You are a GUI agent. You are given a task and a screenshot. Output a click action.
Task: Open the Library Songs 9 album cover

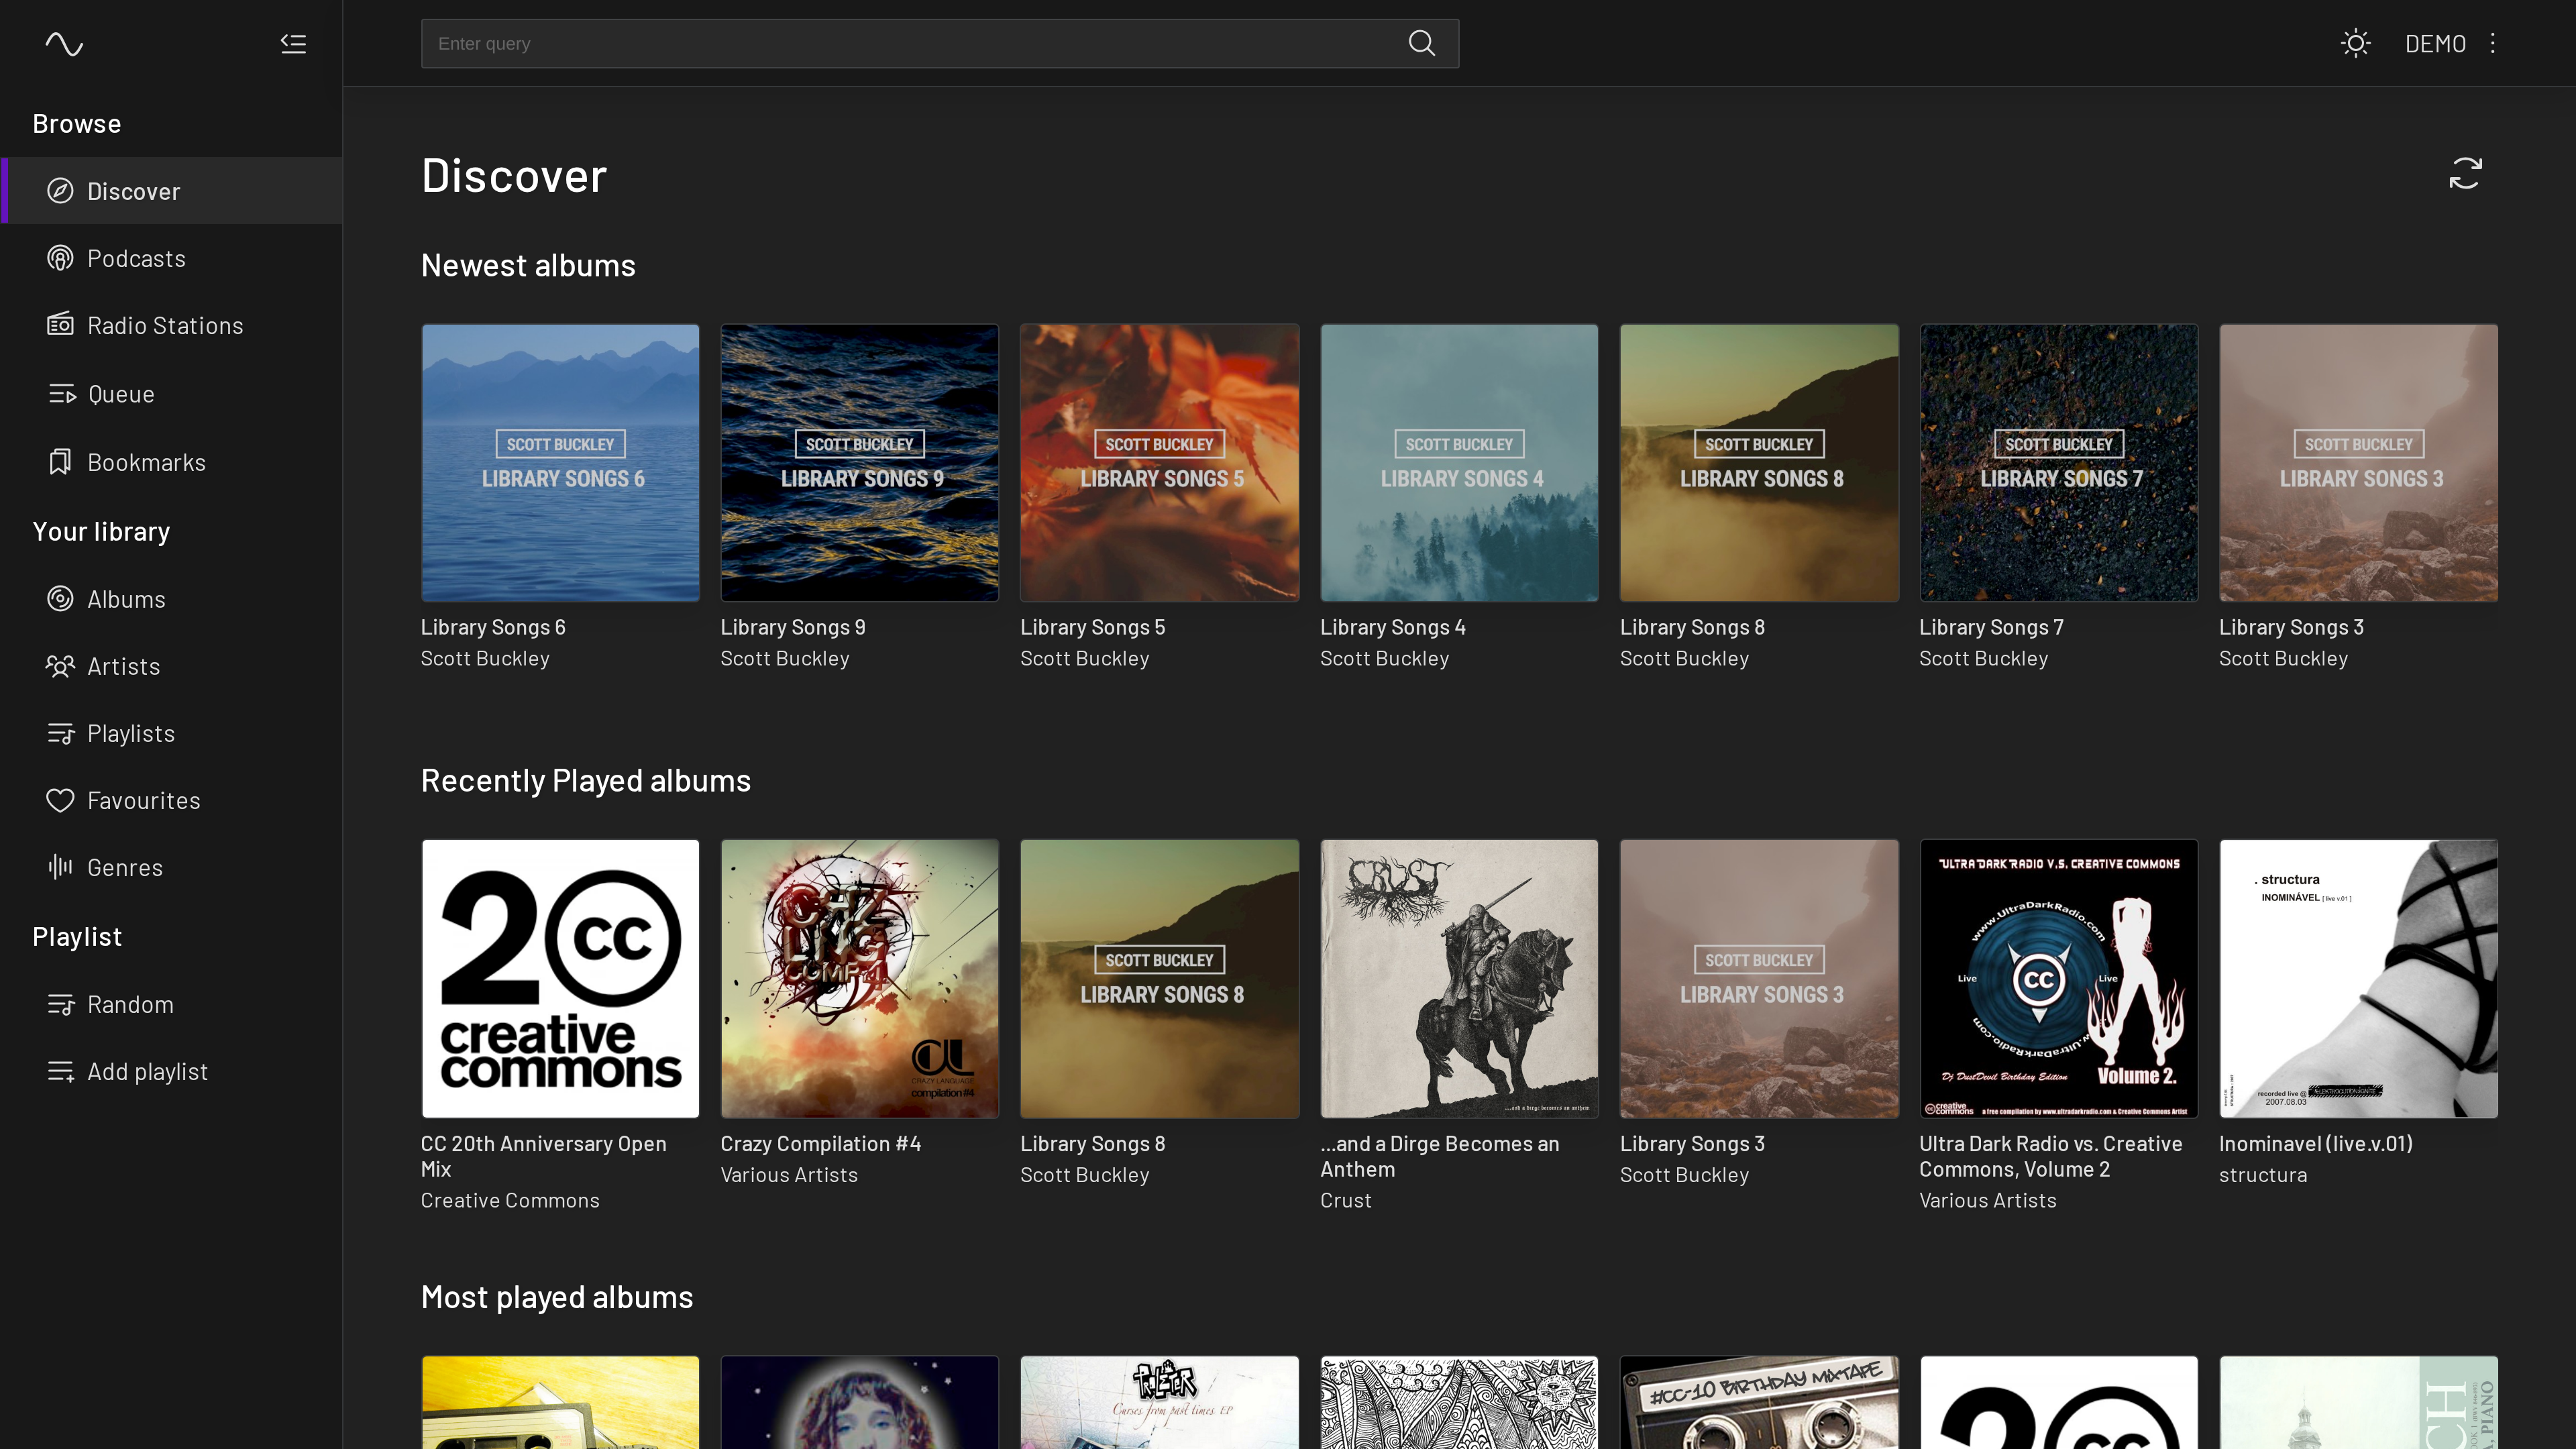click(859, 463)
